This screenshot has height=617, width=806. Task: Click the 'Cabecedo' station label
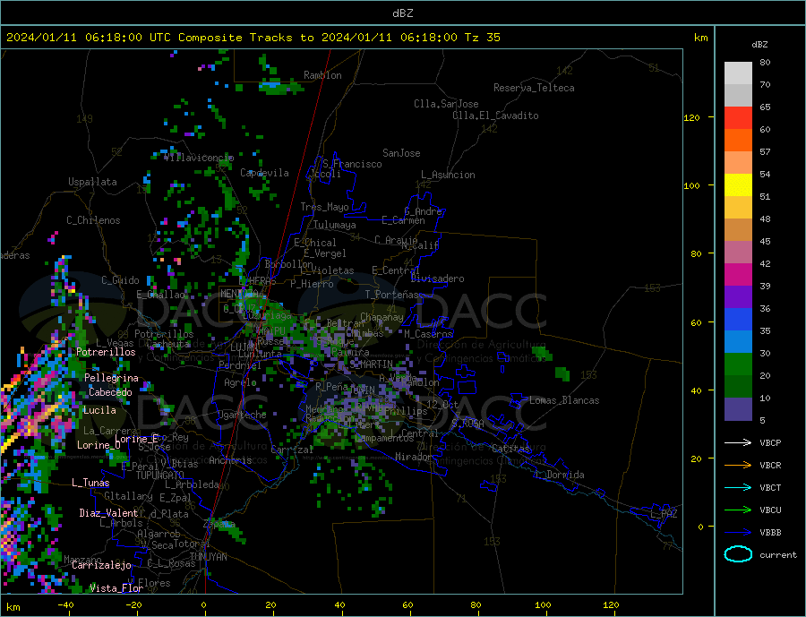click(110, 392)
